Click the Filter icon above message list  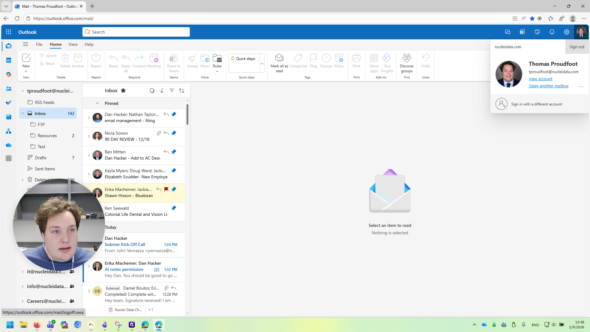point(172,90)
